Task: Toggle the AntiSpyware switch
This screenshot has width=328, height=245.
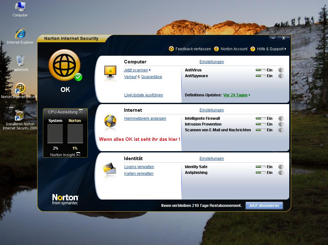Action: [261, 76]
